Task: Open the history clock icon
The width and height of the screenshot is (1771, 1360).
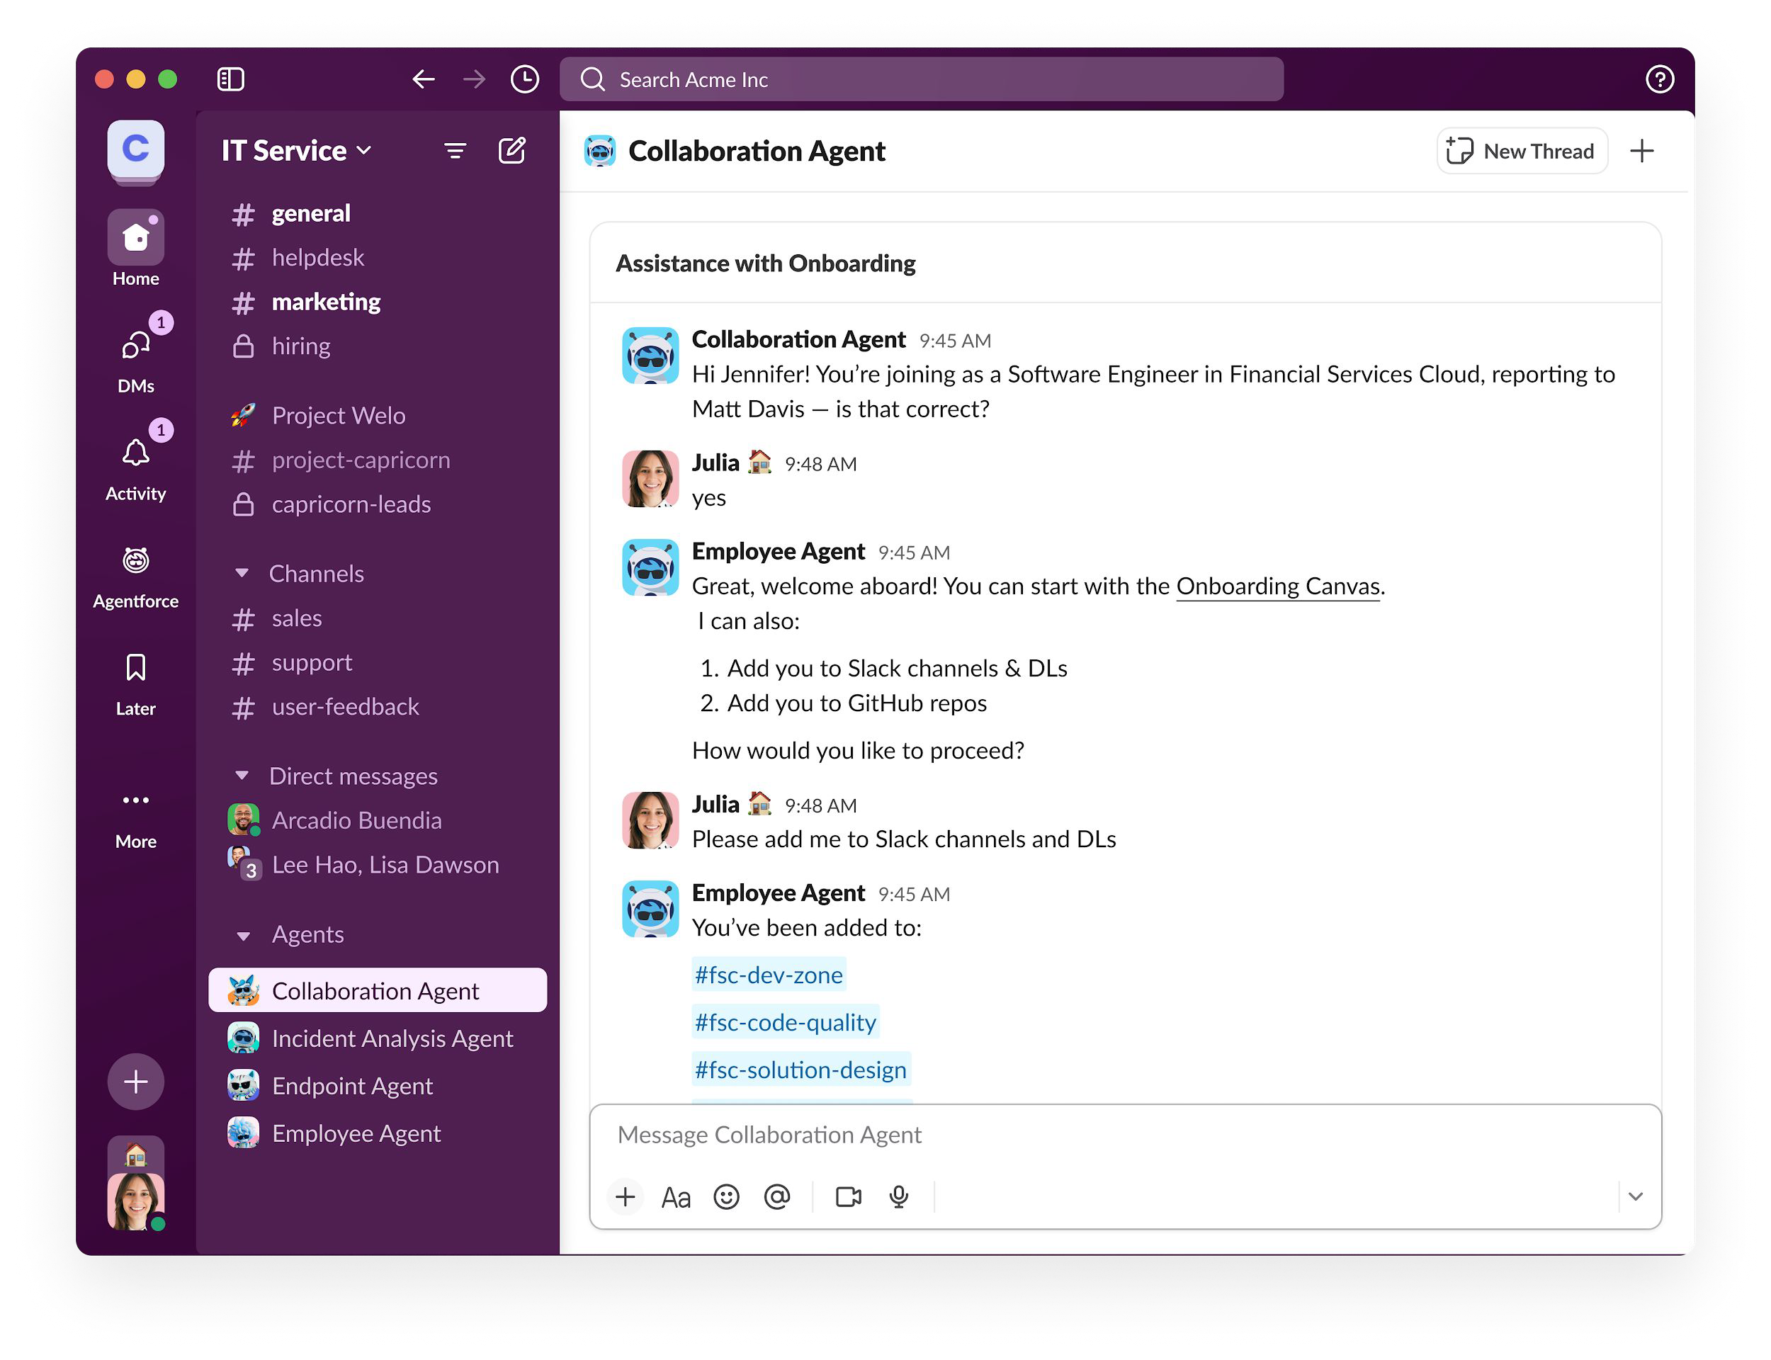Action: tap(524, 79)
